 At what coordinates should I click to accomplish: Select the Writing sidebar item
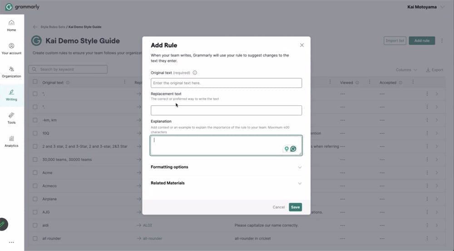[x=12, y=95]
